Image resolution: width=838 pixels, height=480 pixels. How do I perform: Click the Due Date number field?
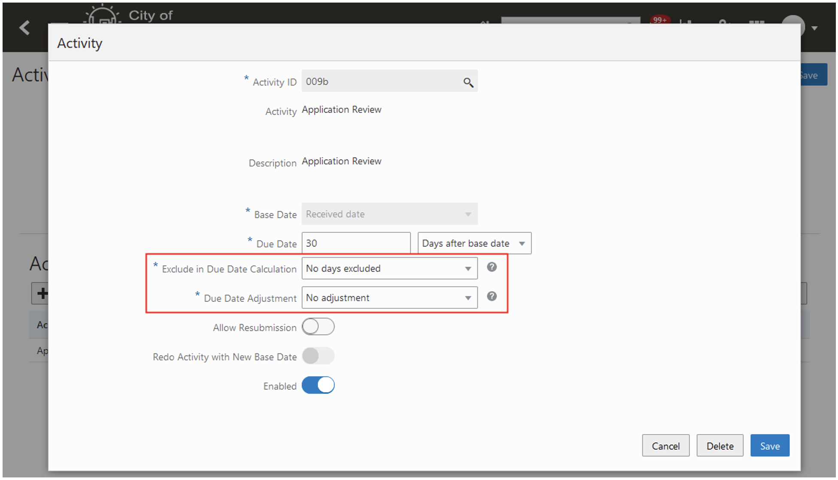coord(356,243)
